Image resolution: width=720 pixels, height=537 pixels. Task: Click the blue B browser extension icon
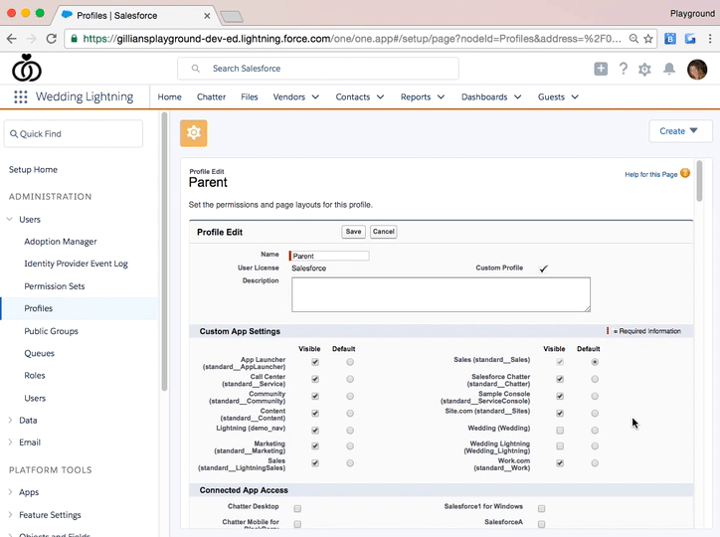click(x=670, y=39)
